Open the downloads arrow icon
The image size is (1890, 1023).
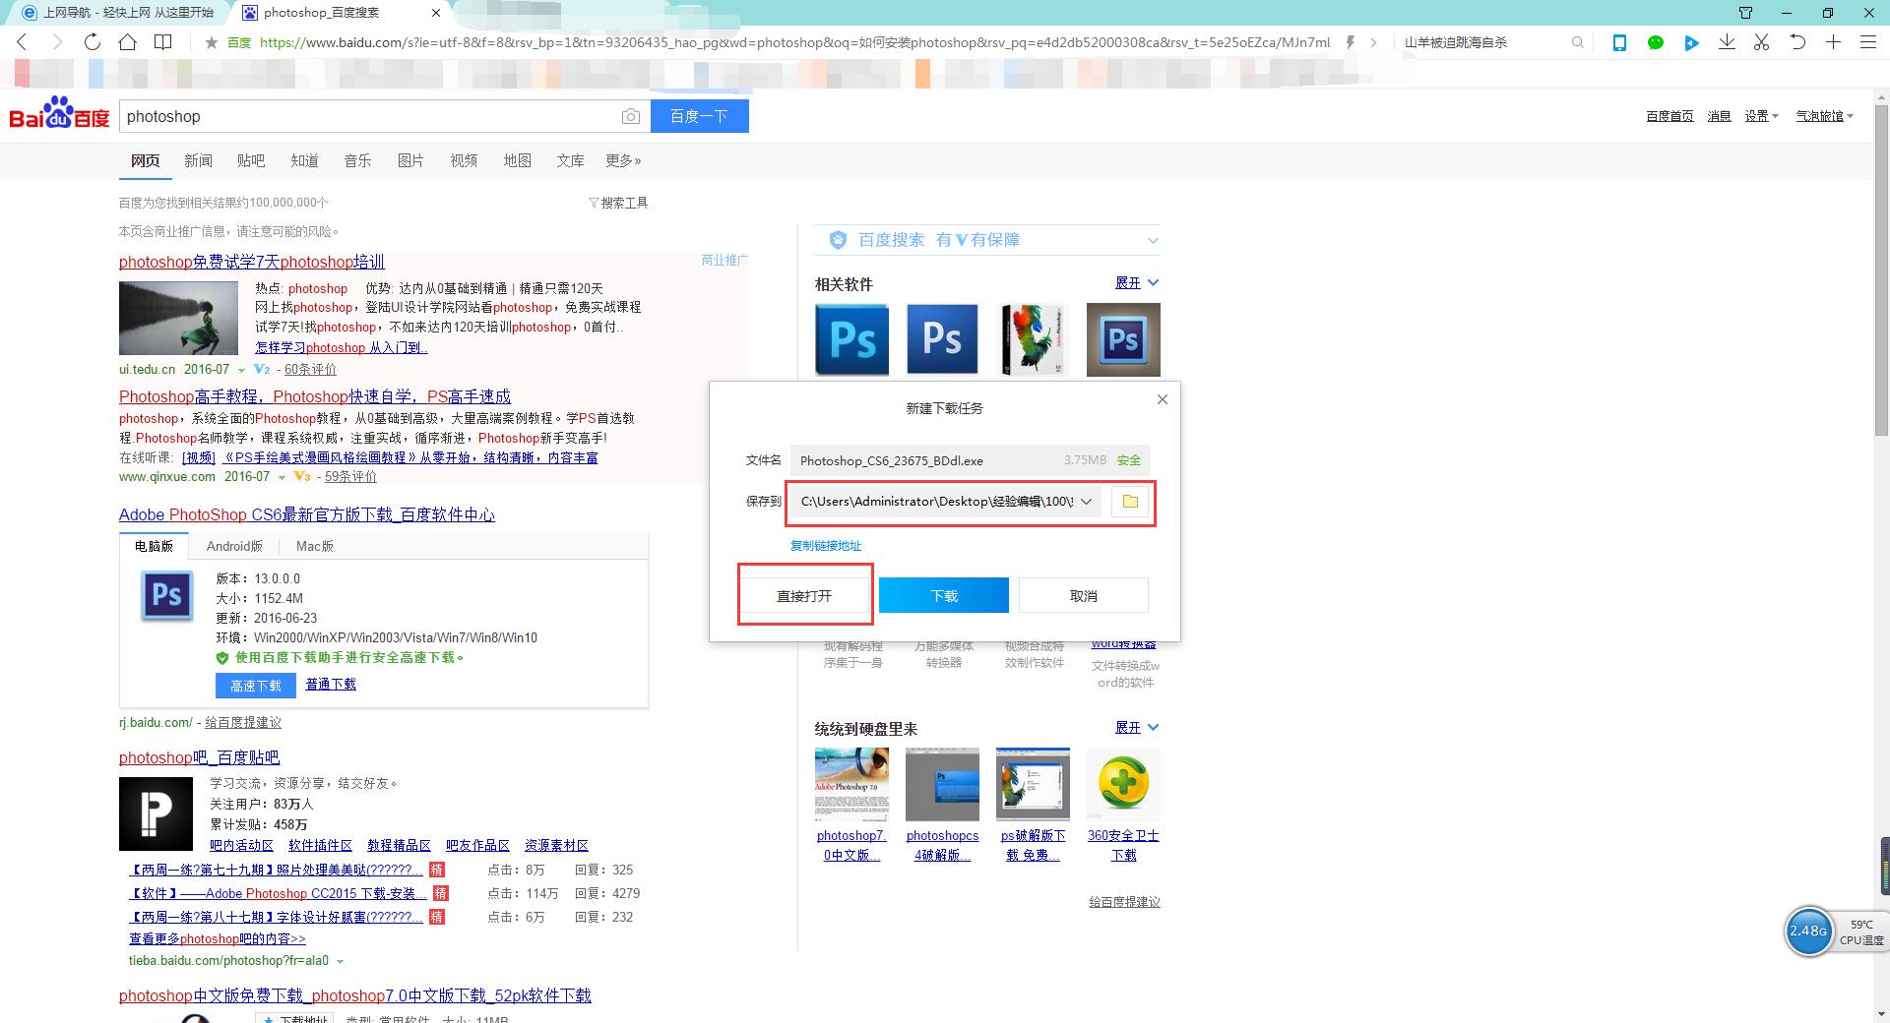click(1727, 42)
